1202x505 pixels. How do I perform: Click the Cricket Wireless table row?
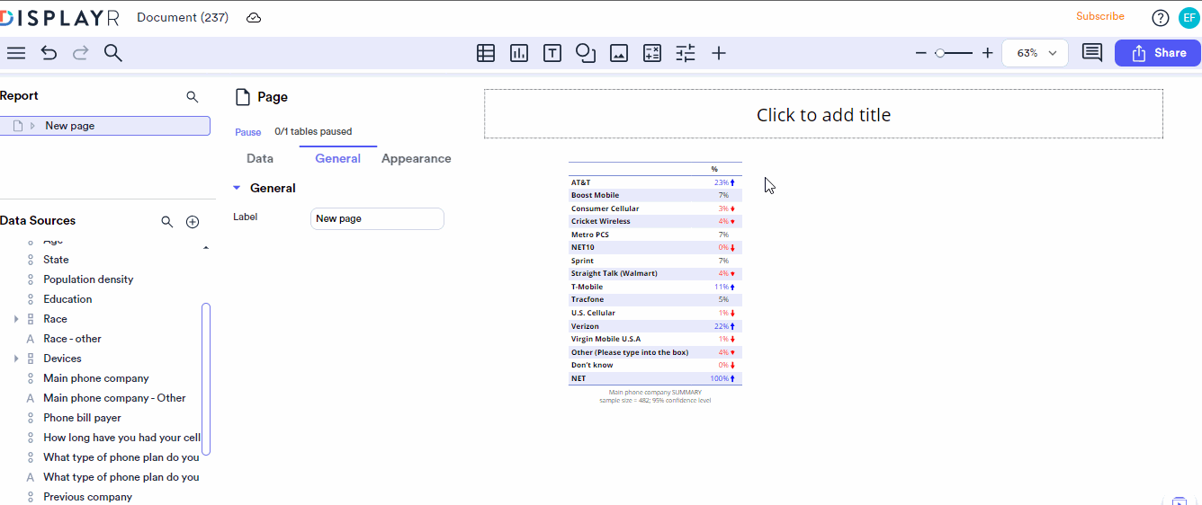point(655,221)
